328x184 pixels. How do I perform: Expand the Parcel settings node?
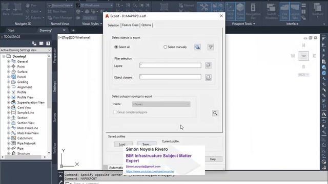pos(9,77)
